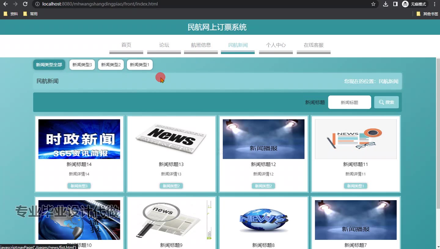Click the 新闻标题8 title
The height and width of the screenshot is (249, 440).
(263, 245)
